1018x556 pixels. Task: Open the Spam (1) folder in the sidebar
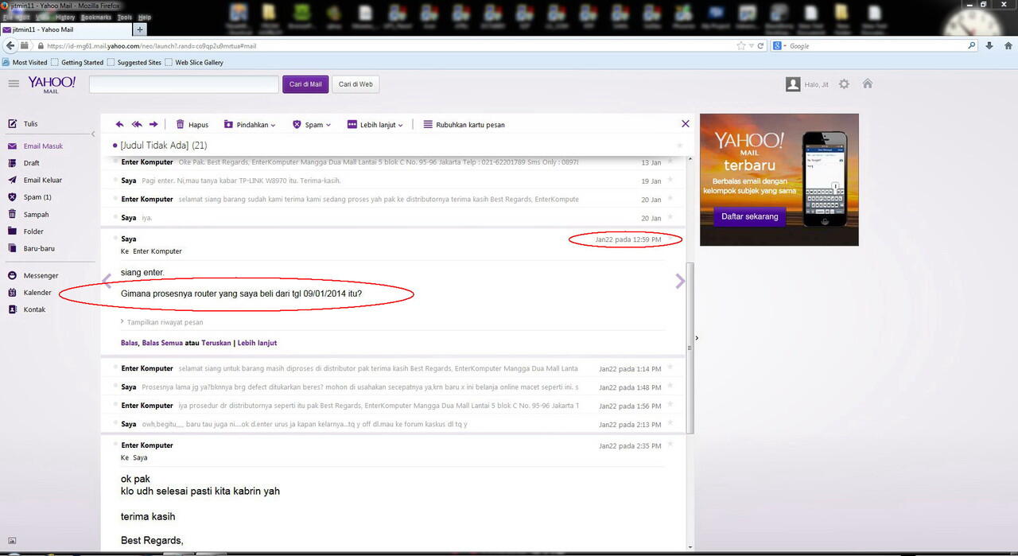coord(29,197)
